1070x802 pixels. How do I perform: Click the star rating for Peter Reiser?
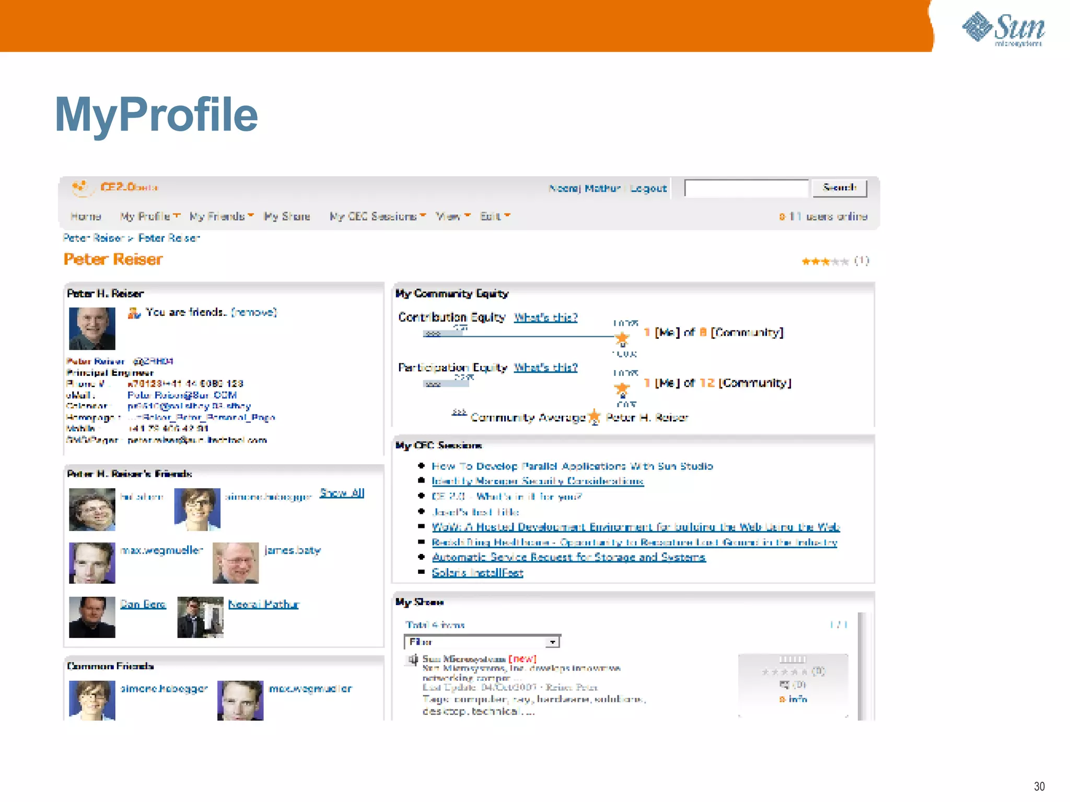[x=825, y=261]
